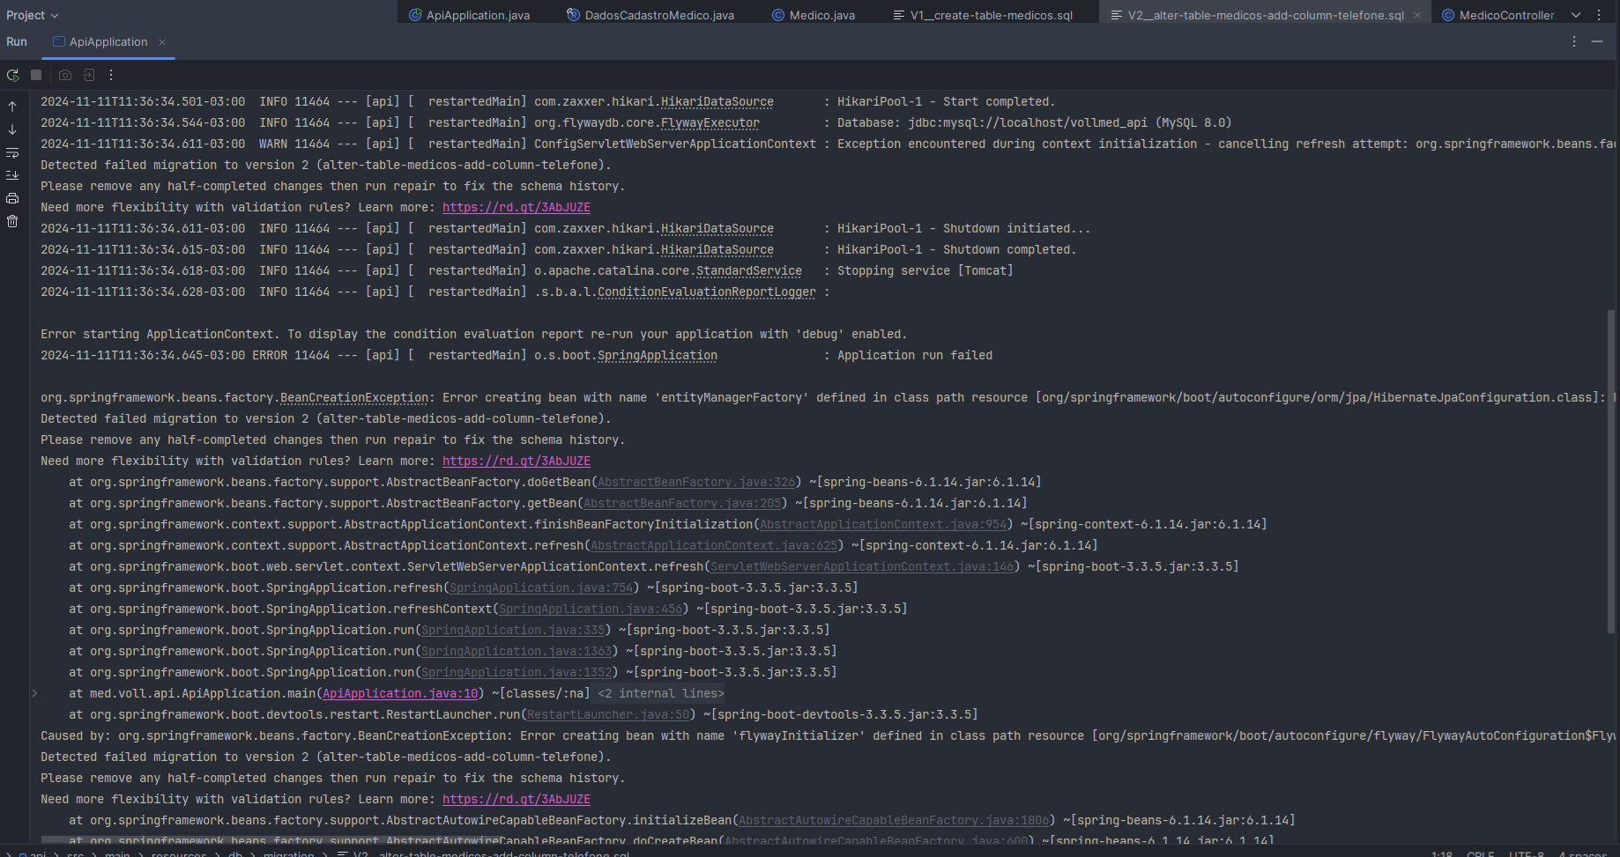Click BeanCreationException class name link
This screenshot has width=1620, height=857.
pyautogui.click(x=354, y=397)
